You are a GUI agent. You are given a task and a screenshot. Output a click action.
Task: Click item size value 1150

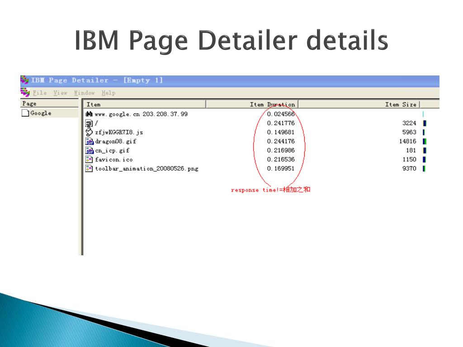[x=409, y=159]
